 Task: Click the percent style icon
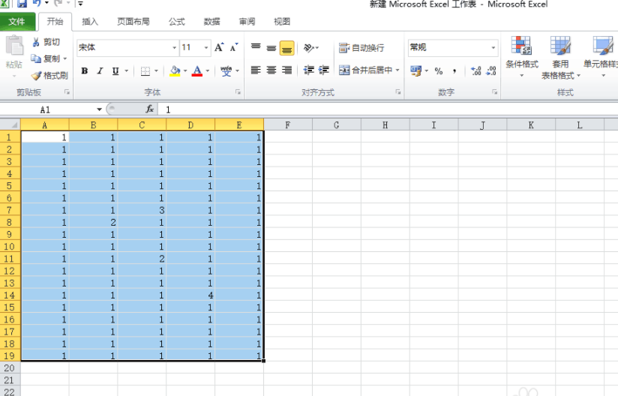(x=439, y=70)
